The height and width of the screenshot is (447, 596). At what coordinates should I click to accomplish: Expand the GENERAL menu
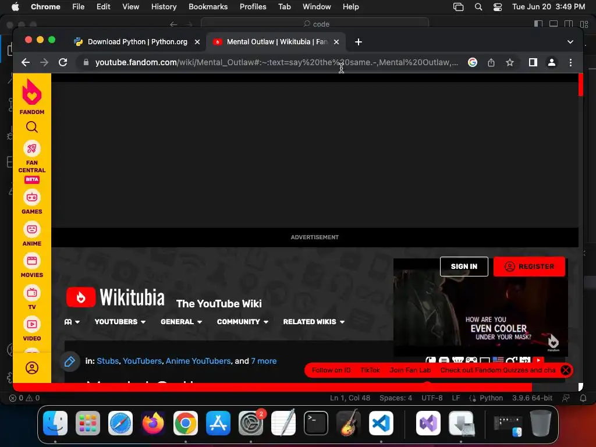182,321
